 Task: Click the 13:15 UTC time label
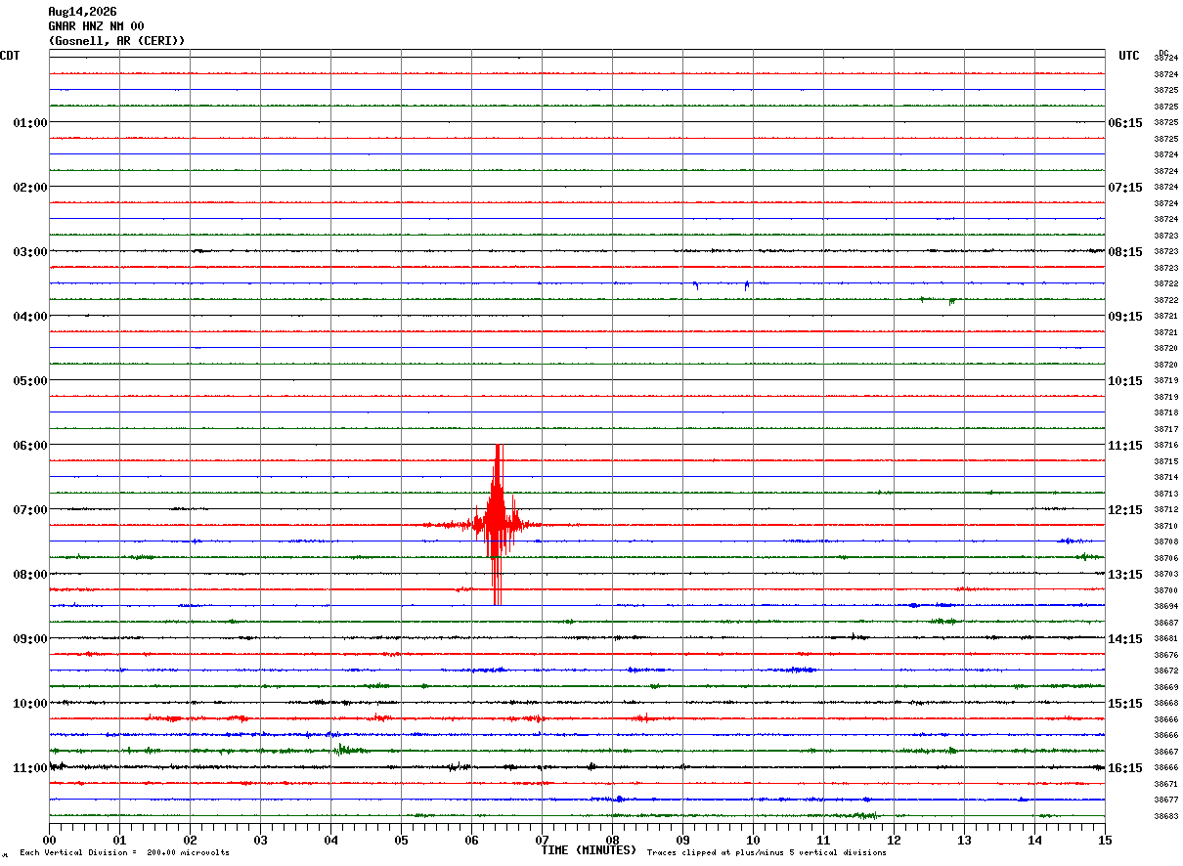point(1124,575)
